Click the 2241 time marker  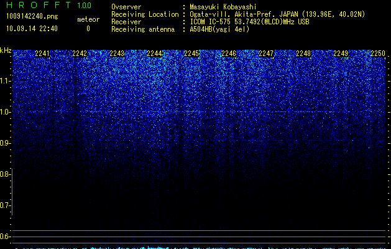(42, 54)
